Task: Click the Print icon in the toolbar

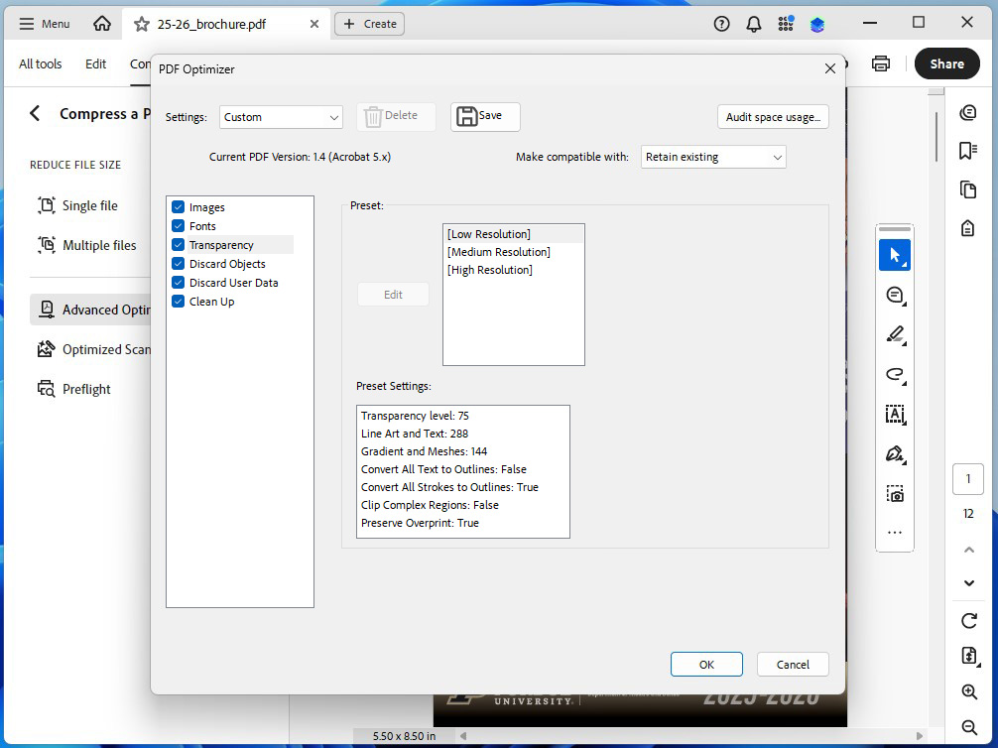Action: [881, 62]
